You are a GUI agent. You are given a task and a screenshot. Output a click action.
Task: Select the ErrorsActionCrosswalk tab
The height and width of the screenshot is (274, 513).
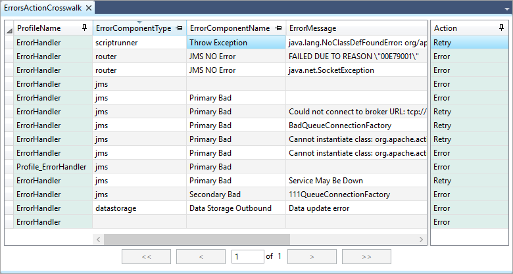click(x=43, y=8)
